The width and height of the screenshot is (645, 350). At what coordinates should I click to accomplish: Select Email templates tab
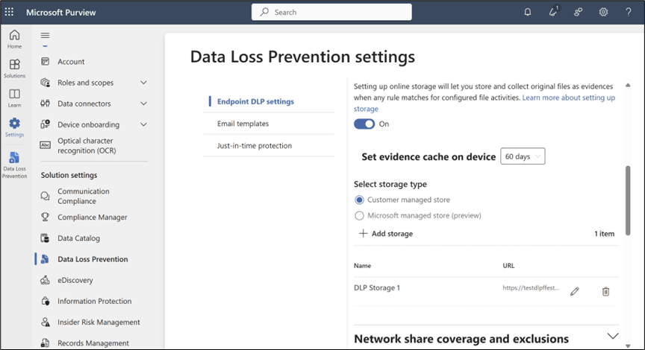[243, 124]
